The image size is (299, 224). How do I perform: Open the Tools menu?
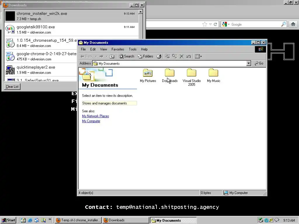pos(133,49)
